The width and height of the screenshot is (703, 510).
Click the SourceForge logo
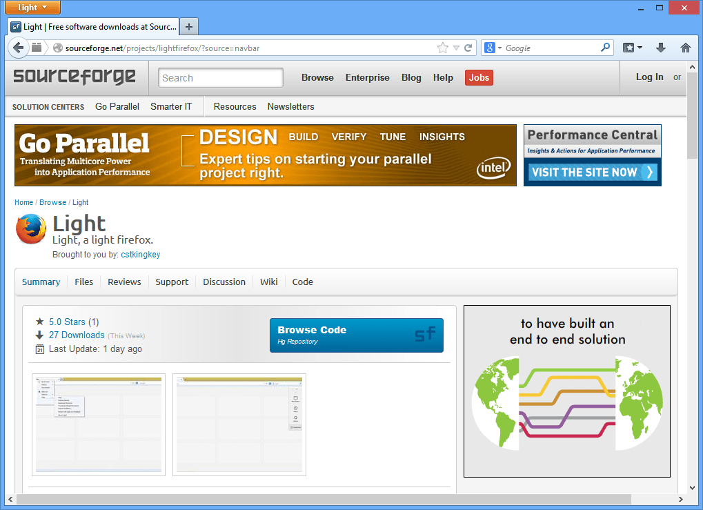(x=75, y=77)
